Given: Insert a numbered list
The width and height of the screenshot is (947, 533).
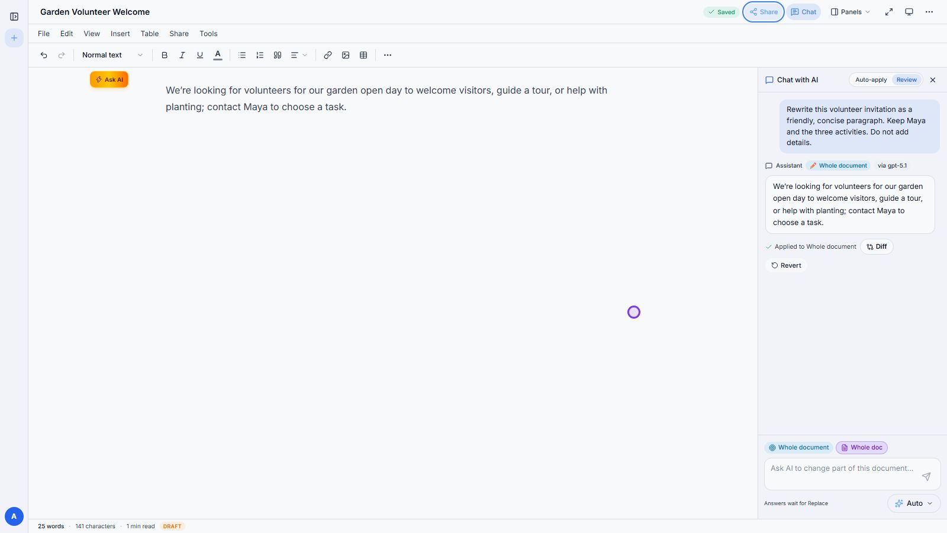Looking at the screenshot, I should click(x=260, y=55).
